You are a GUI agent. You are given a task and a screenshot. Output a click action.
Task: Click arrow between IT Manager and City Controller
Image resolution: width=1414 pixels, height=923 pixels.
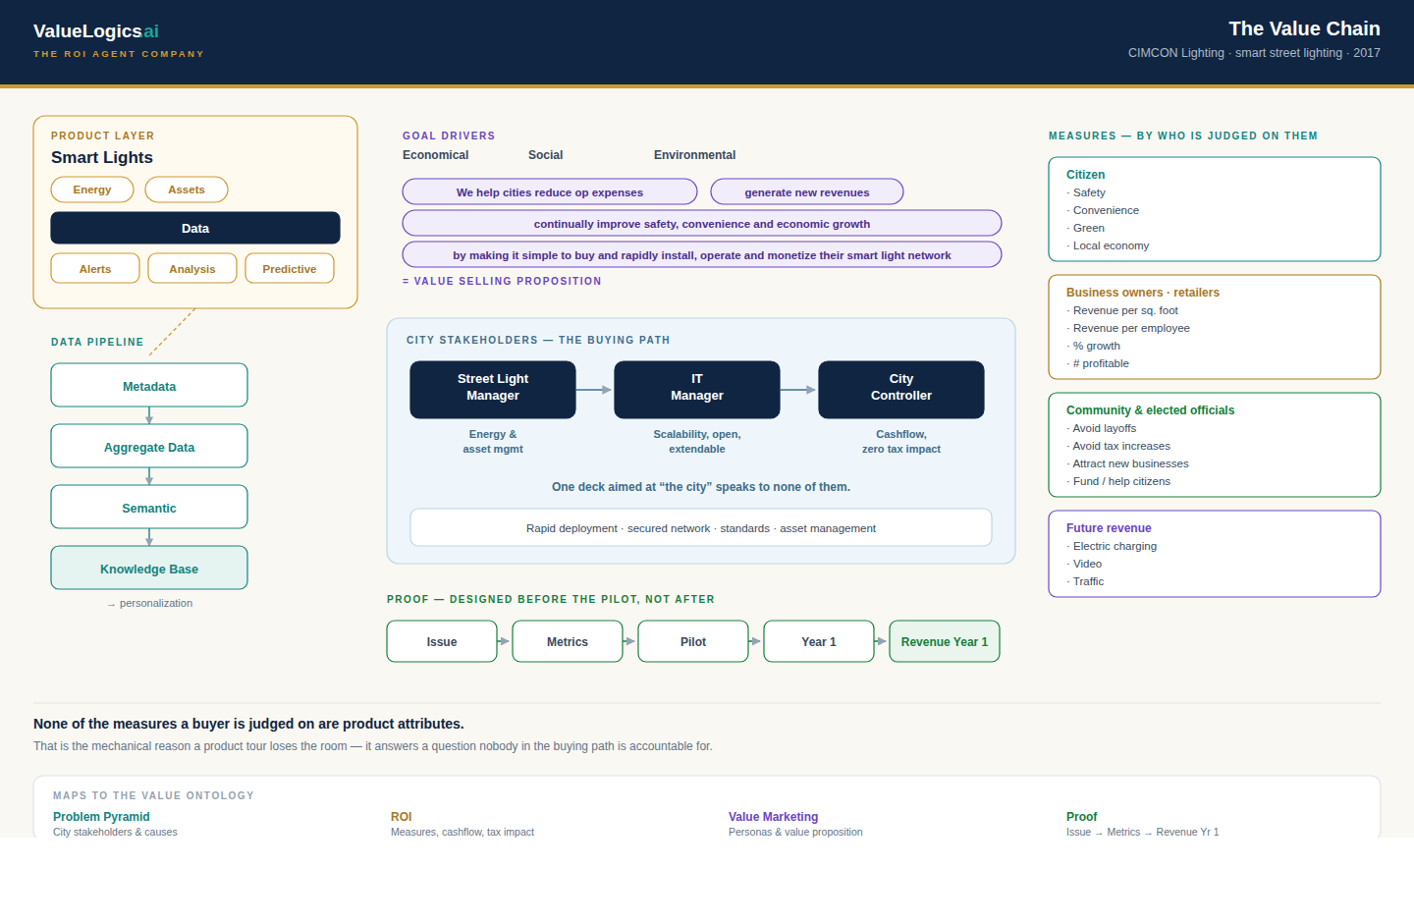[798, 390]
